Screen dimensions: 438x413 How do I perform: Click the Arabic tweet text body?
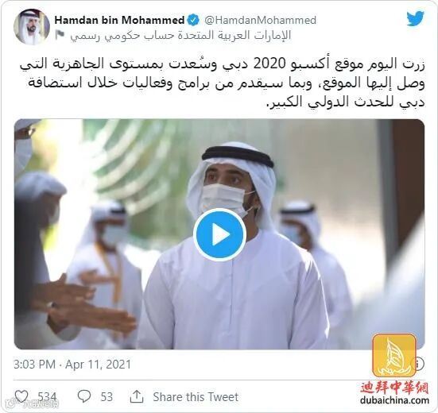pos(222,83)
